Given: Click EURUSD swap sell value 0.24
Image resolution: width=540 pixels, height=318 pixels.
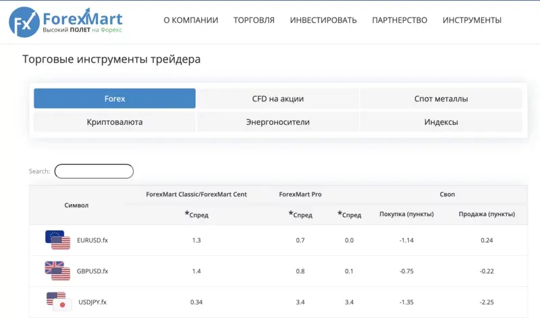Looking at the screenshot, I should click(487, 240).
